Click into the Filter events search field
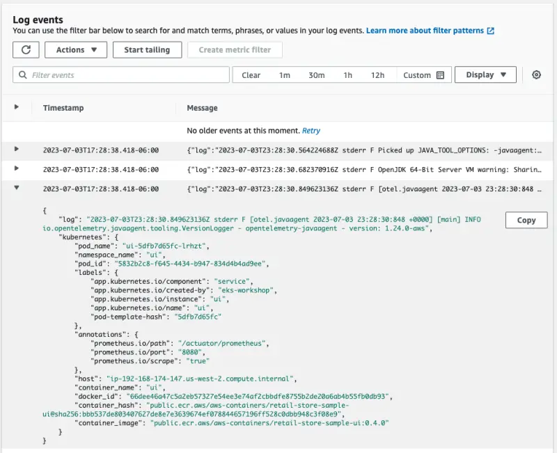This screenshot has height=453, width=557. (125, 75)
